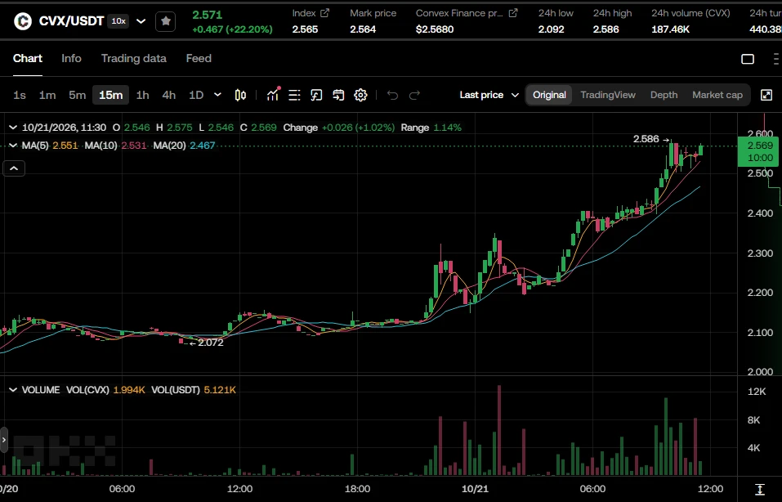Expand chart to fullscreen

(x=766, y=95)
